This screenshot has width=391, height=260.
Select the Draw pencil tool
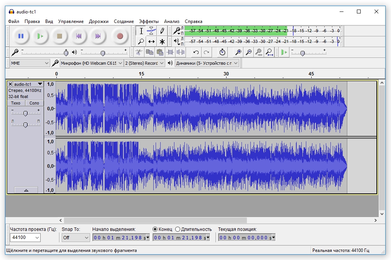[x=162, y=31]
